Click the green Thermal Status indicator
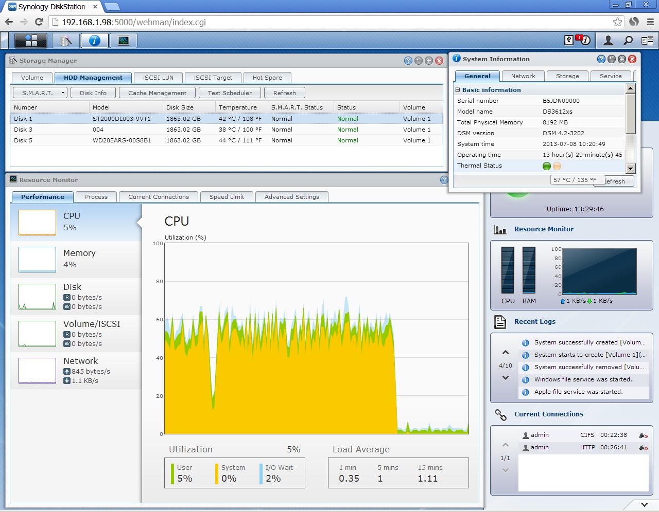Image resolution: width=659 pixels, height=512 pixels. point(546,166)
